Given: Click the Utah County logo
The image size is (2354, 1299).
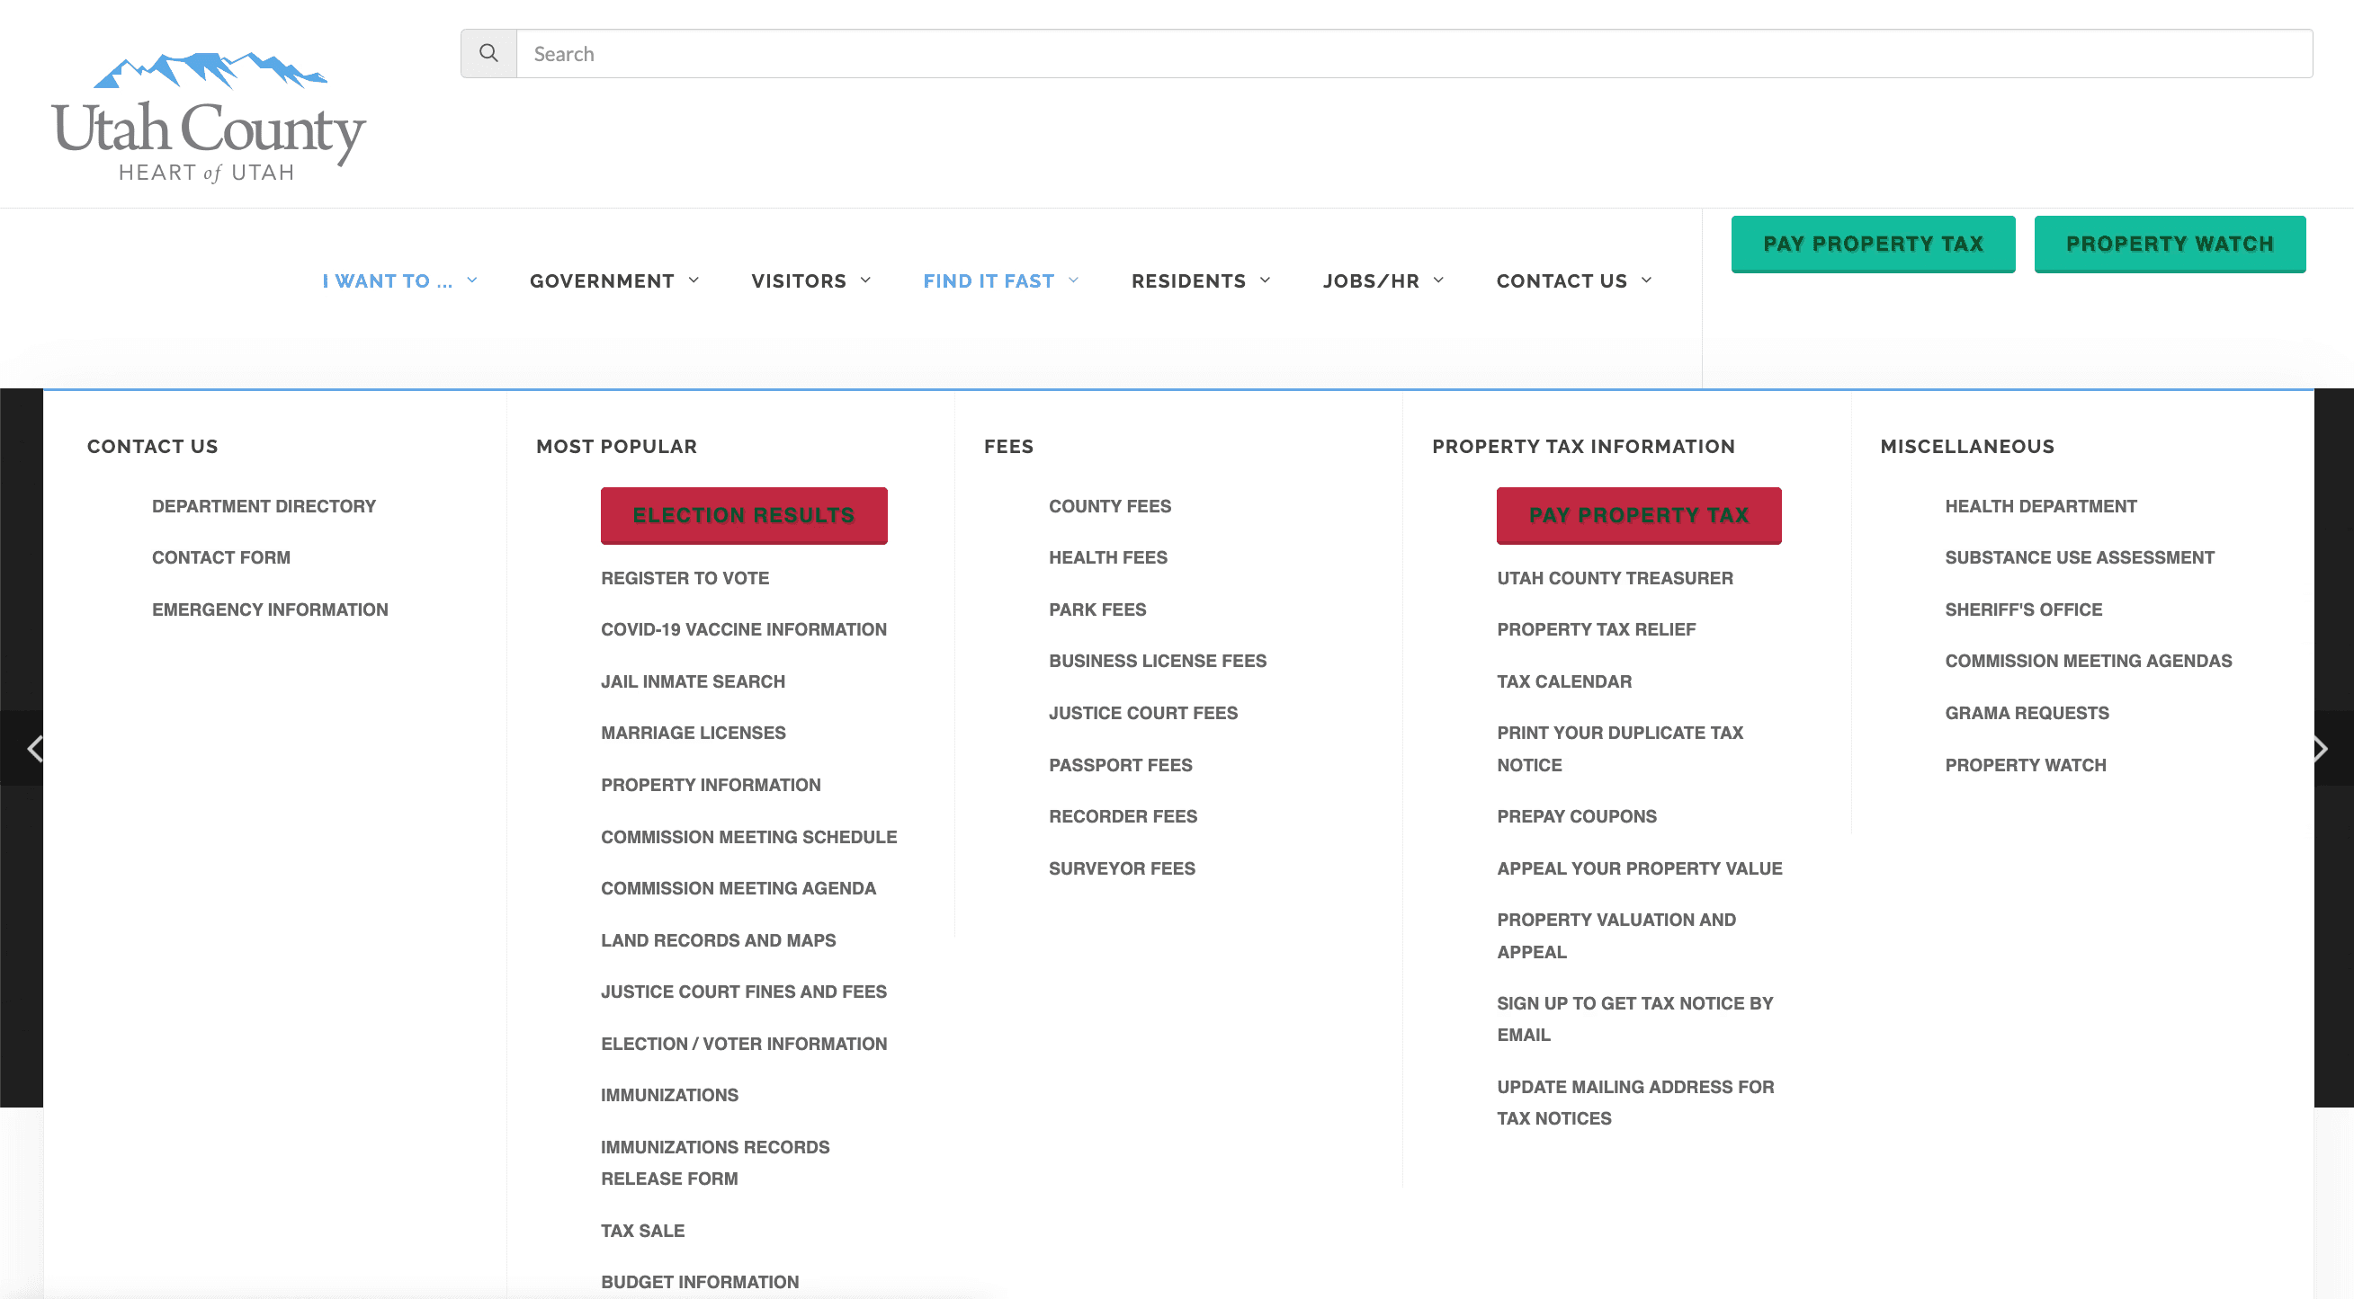Looking at the screenshot, I should [210, 118].
